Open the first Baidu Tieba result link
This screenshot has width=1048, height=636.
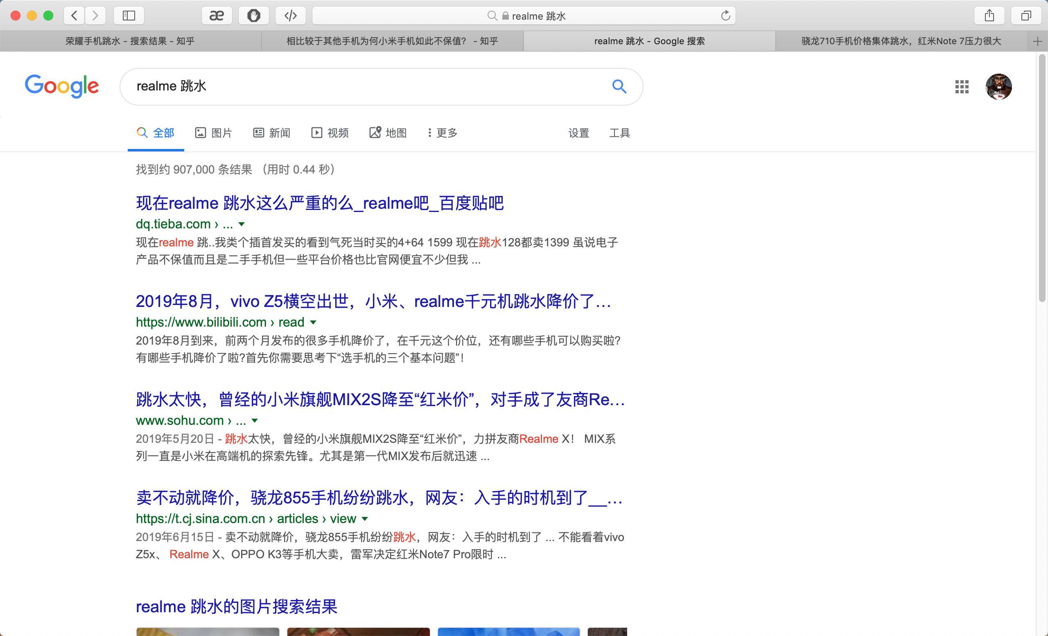(x=320, y=203)
